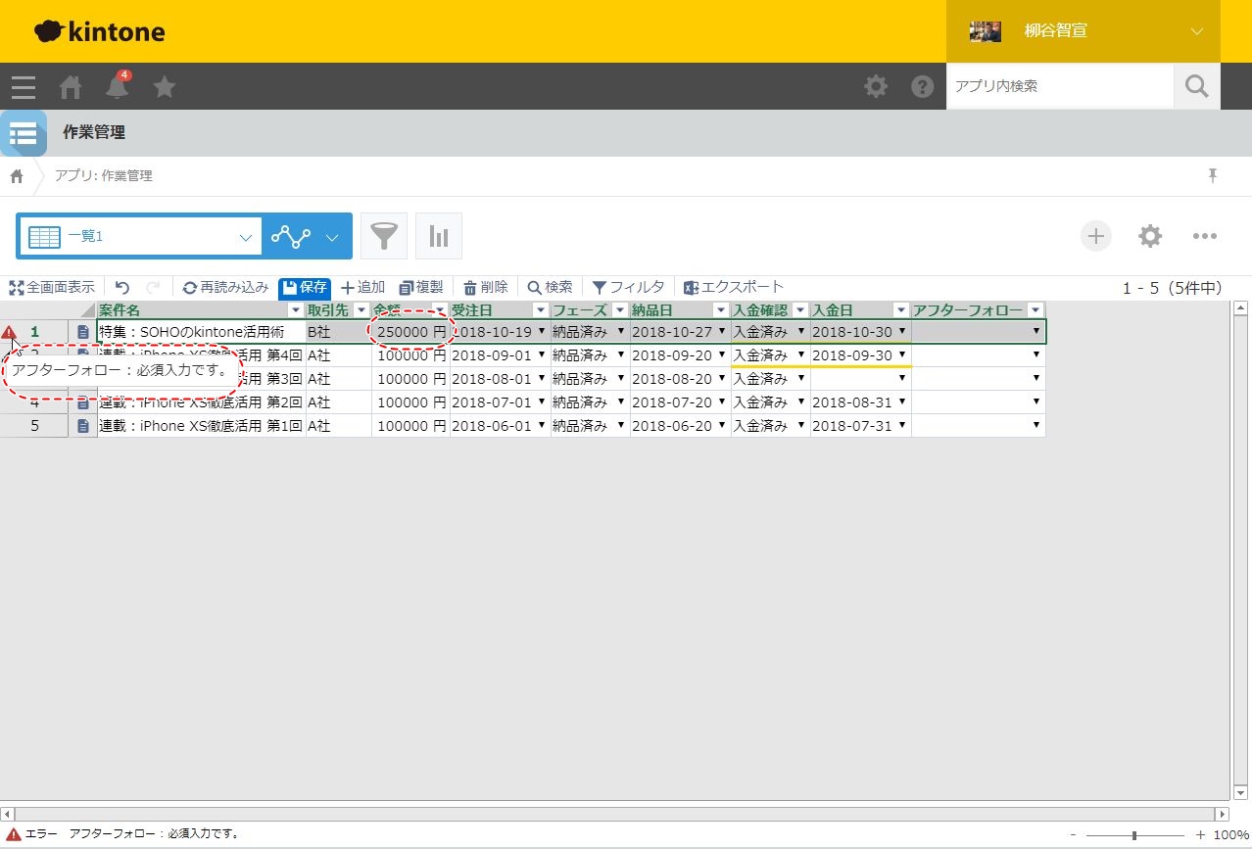Open the hamburger main menu
1252x849 pixels.
(x=24, y=87)
